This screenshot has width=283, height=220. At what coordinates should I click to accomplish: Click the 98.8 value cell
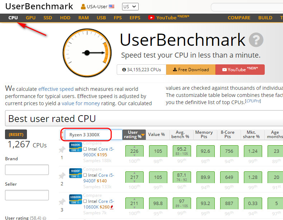(158, 203)
